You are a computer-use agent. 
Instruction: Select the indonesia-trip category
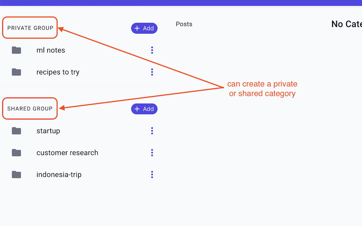(59, 175)
